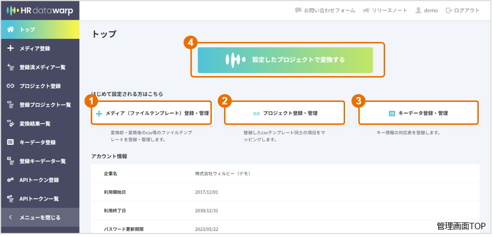493x237 pixels.
Task: Click the speech bubble icon near お問い合わせフォーム
Action: [298, 10]
